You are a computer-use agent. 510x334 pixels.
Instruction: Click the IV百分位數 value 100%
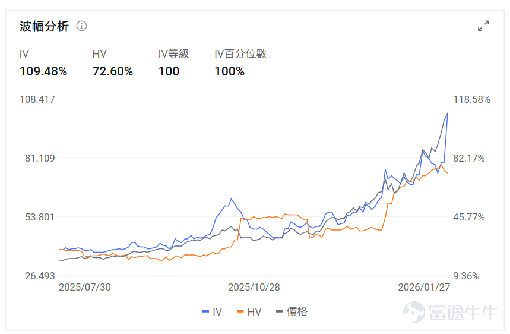tap(230, 71)
